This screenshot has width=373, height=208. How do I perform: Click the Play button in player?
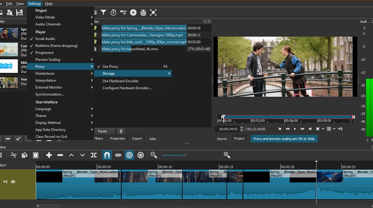(295, 129)
